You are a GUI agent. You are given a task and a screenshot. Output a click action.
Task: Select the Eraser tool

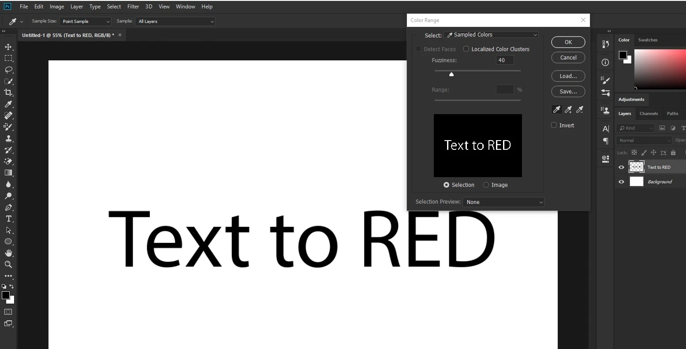coord(8,161)
